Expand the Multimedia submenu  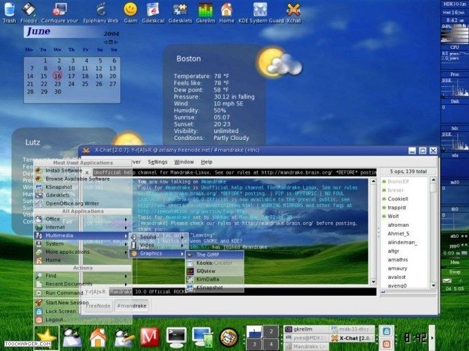tap(82, 236)
